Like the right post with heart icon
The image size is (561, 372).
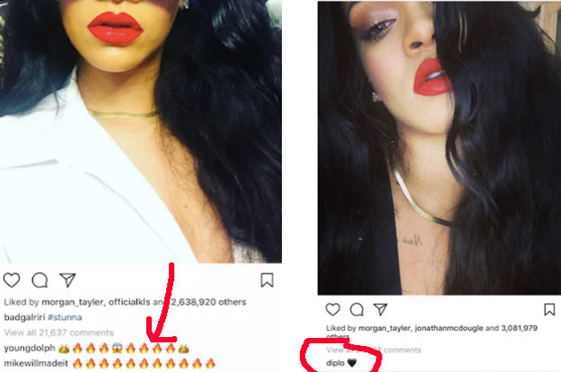tap(333, 309)
